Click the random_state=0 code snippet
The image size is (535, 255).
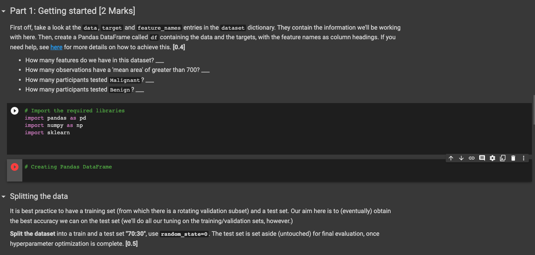184,233
